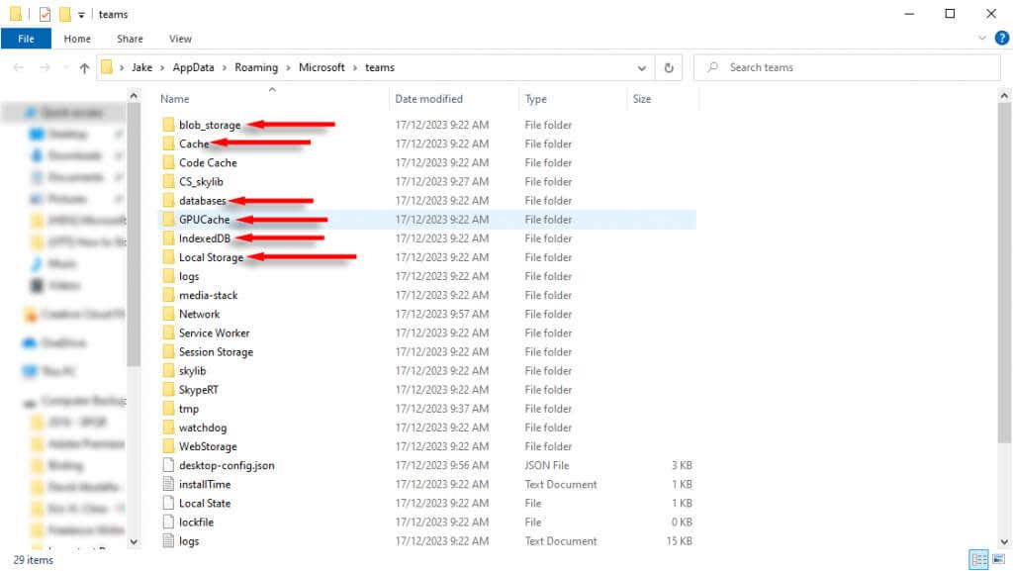Select the GPUCache folder icon
The height and width of the screenshot is (571, 1013).
[168, 220]
